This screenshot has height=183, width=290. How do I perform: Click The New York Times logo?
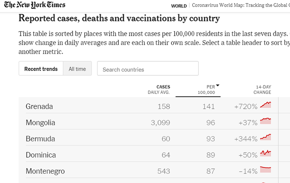35,5
